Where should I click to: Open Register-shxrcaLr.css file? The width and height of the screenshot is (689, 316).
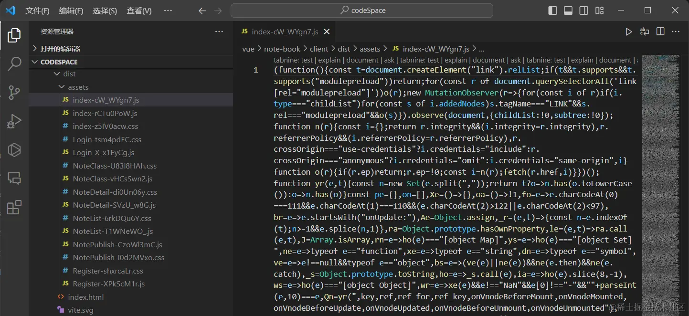[131, 271]
